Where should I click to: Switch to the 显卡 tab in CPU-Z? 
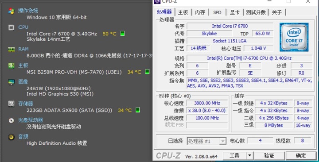click(x=234, y=12)
